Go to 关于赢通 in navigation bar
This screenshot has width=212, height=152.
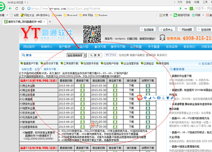pos(154,47)
